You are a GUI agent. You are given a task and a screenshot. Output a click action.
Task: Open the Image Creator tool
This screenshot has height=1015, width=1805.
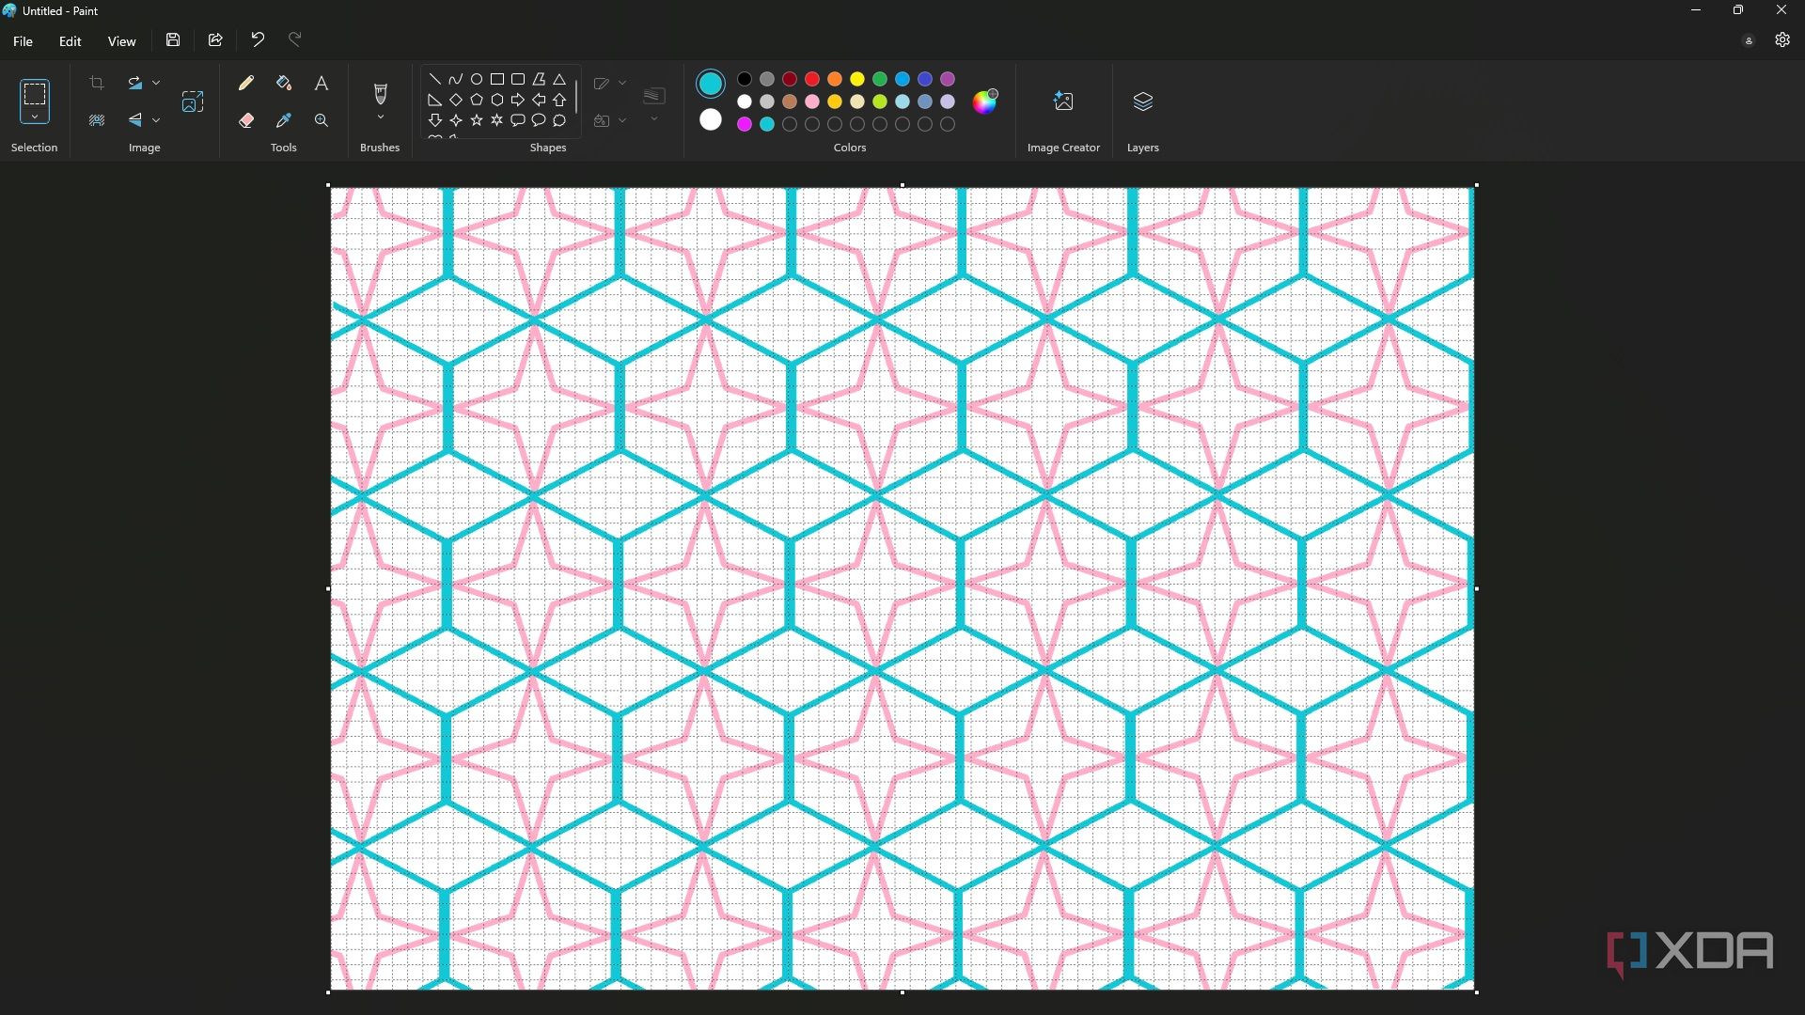(x=1063, y=101)
